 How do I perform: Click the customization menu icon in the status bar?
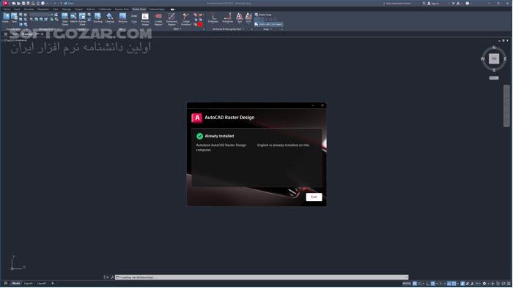click(509, 284)
